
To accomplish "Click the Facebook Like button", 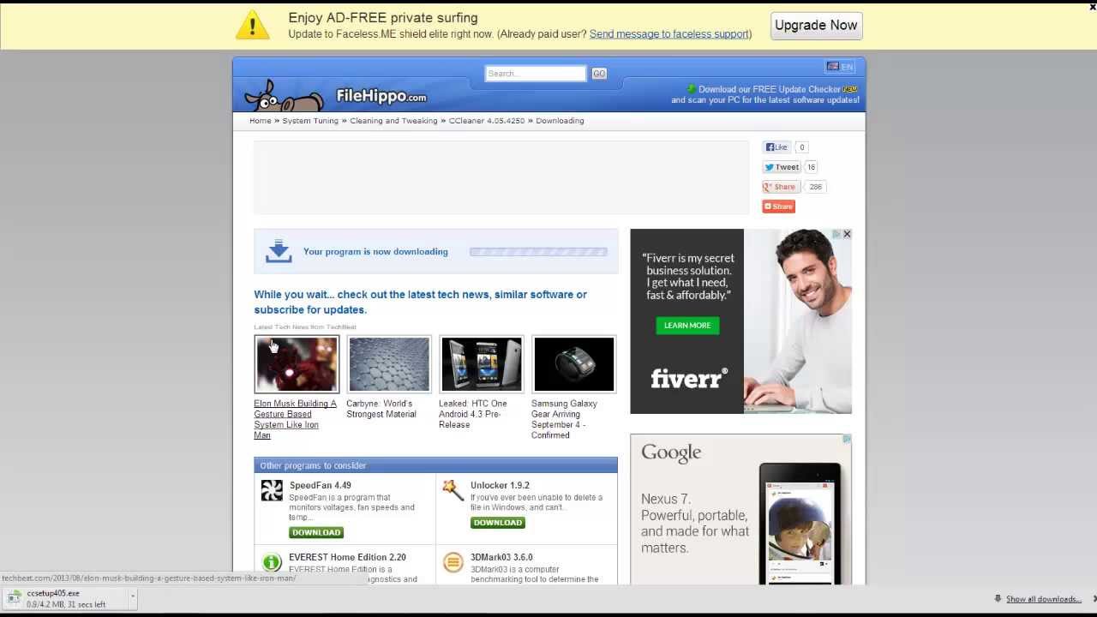I will tap(776, 147).
